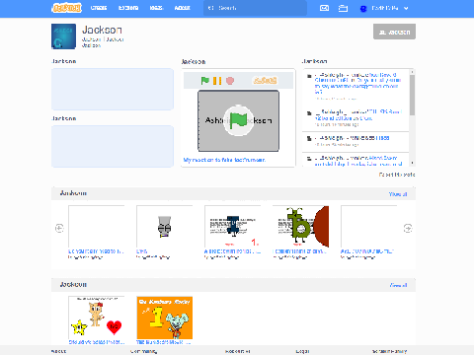474x355 pixels.
Task: Click the red stop button in player
Action: (230, 81)
